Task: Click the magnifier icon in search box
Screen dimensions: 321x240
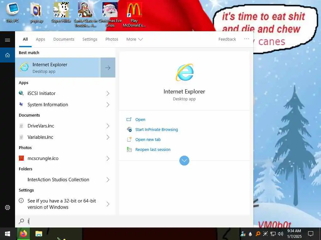Action: pyautogui.click(x=21, y=221)
